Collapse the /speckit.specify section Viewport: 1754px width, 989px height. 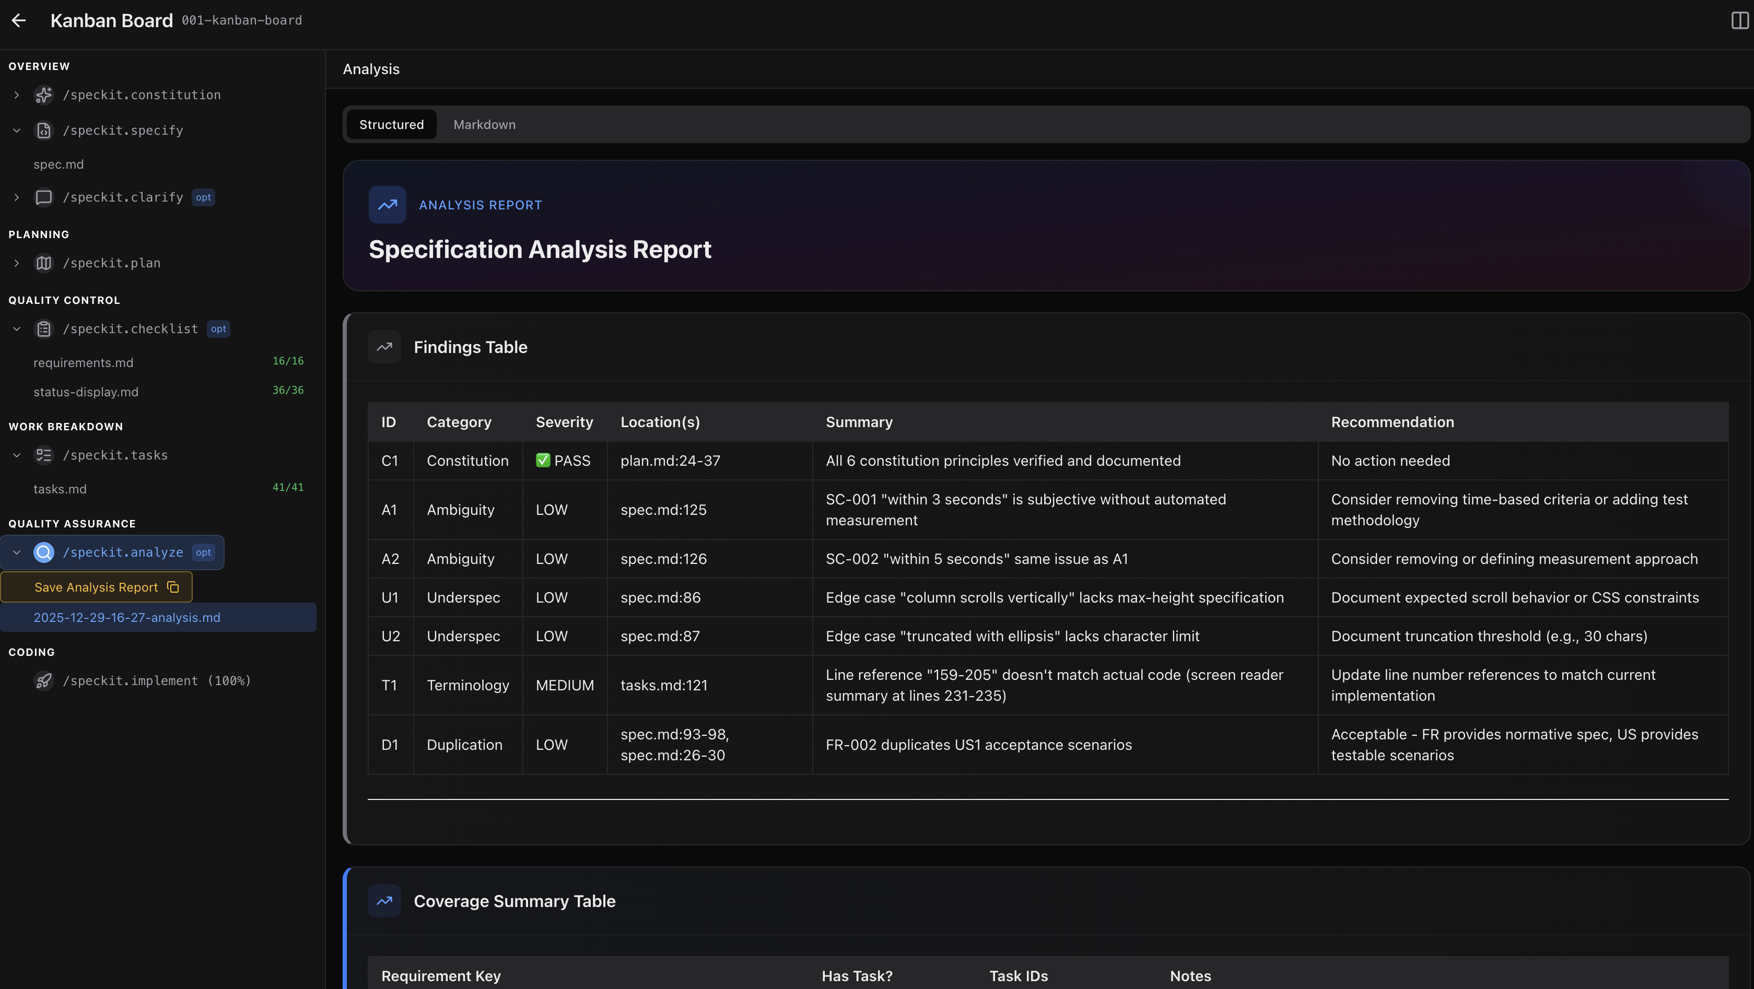click(x=16, y=130)
